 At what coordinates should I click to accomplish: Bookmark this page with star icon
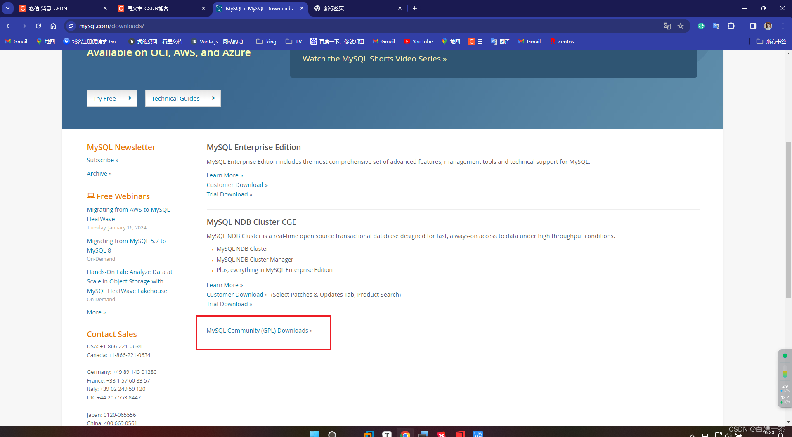(x=681, y=26)
